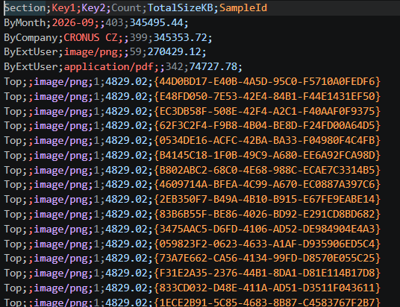The width and height of the screenshot is (400, 307).
Task: Click GUID starting with E48FD050
Action: tap(267, 97)
